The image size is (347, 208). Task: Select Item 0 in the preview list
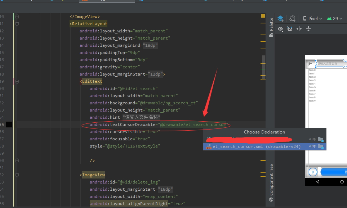[x=312, y=70]
